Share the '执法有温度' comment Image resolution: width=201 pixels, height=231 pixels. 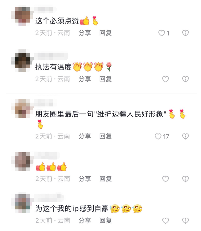click(85, 79)
